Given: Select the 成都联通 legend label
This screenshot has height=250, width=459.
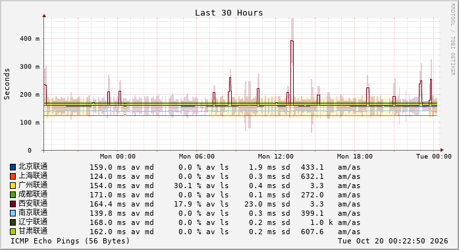Looking at the screenshot, I should point(33,194).
